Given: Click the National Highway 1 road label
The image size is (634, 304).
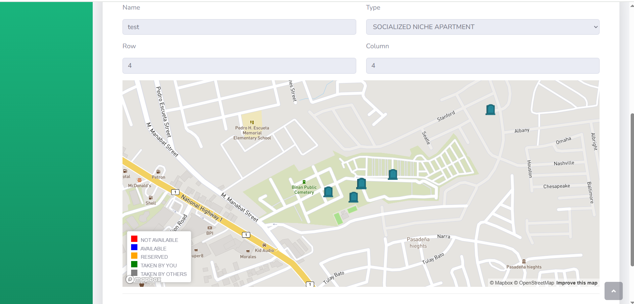Looking at the screenshot, I should point(202,208).
